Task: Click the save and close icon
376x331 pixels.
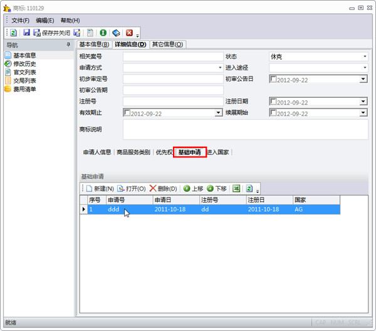Action: [37, 33]
